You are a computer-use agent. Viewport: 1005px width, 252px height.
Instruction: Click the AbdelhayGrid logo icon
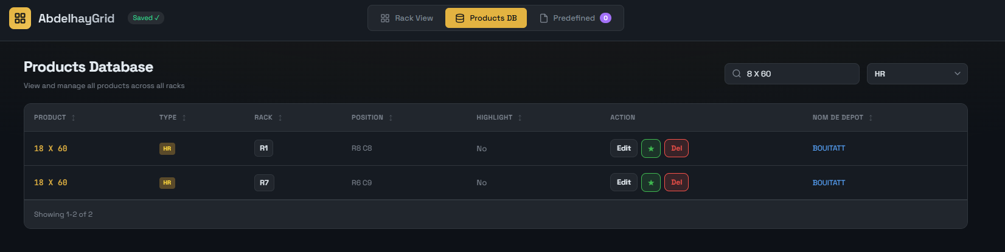tap(20, 18)
